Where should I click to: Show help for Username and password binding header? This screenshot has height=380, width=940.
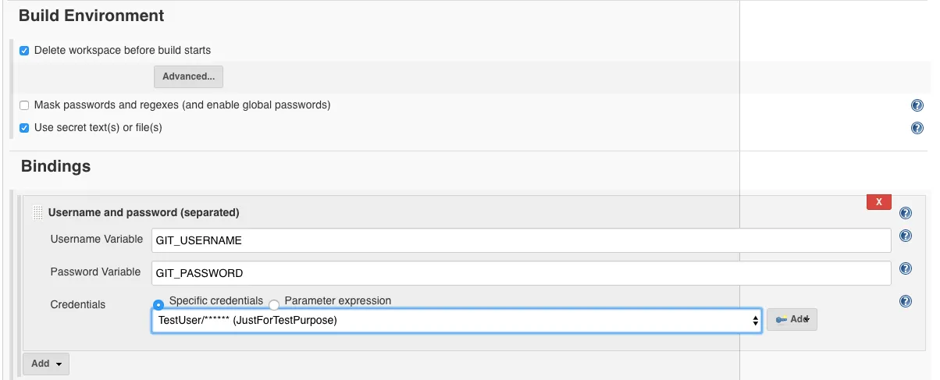pyautogui.click(x=906, y=213)
